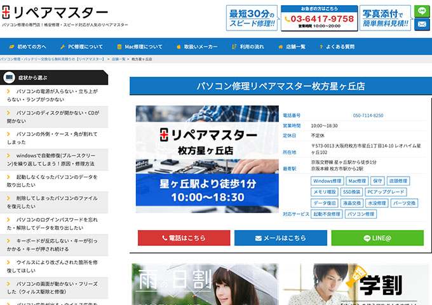Click the wrench icon beside PC修理について
Image resolution: width=432 pixels, height=305 pixels.
click(62, 47)
